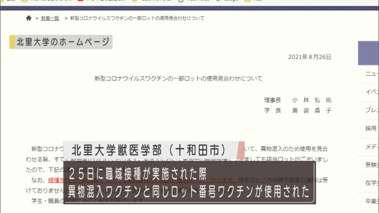Image resolution: width=379 pixels, height=213 pixels.
Task: Go to the home page via house icon
Action: (x=29, y=18)
